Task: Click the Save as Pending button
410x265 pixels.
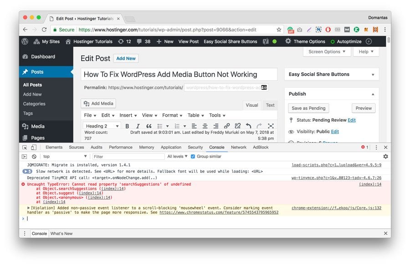Action: 308,108
